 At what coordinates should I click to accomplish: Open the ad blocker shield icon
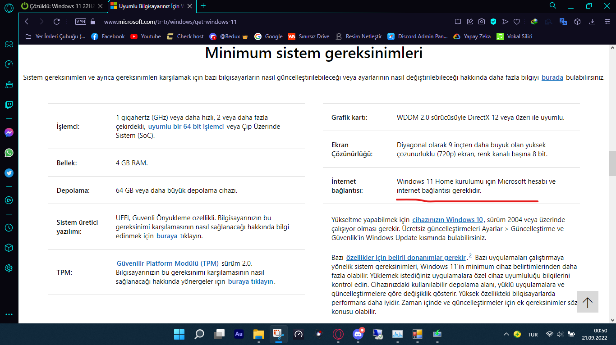[493, 22]
